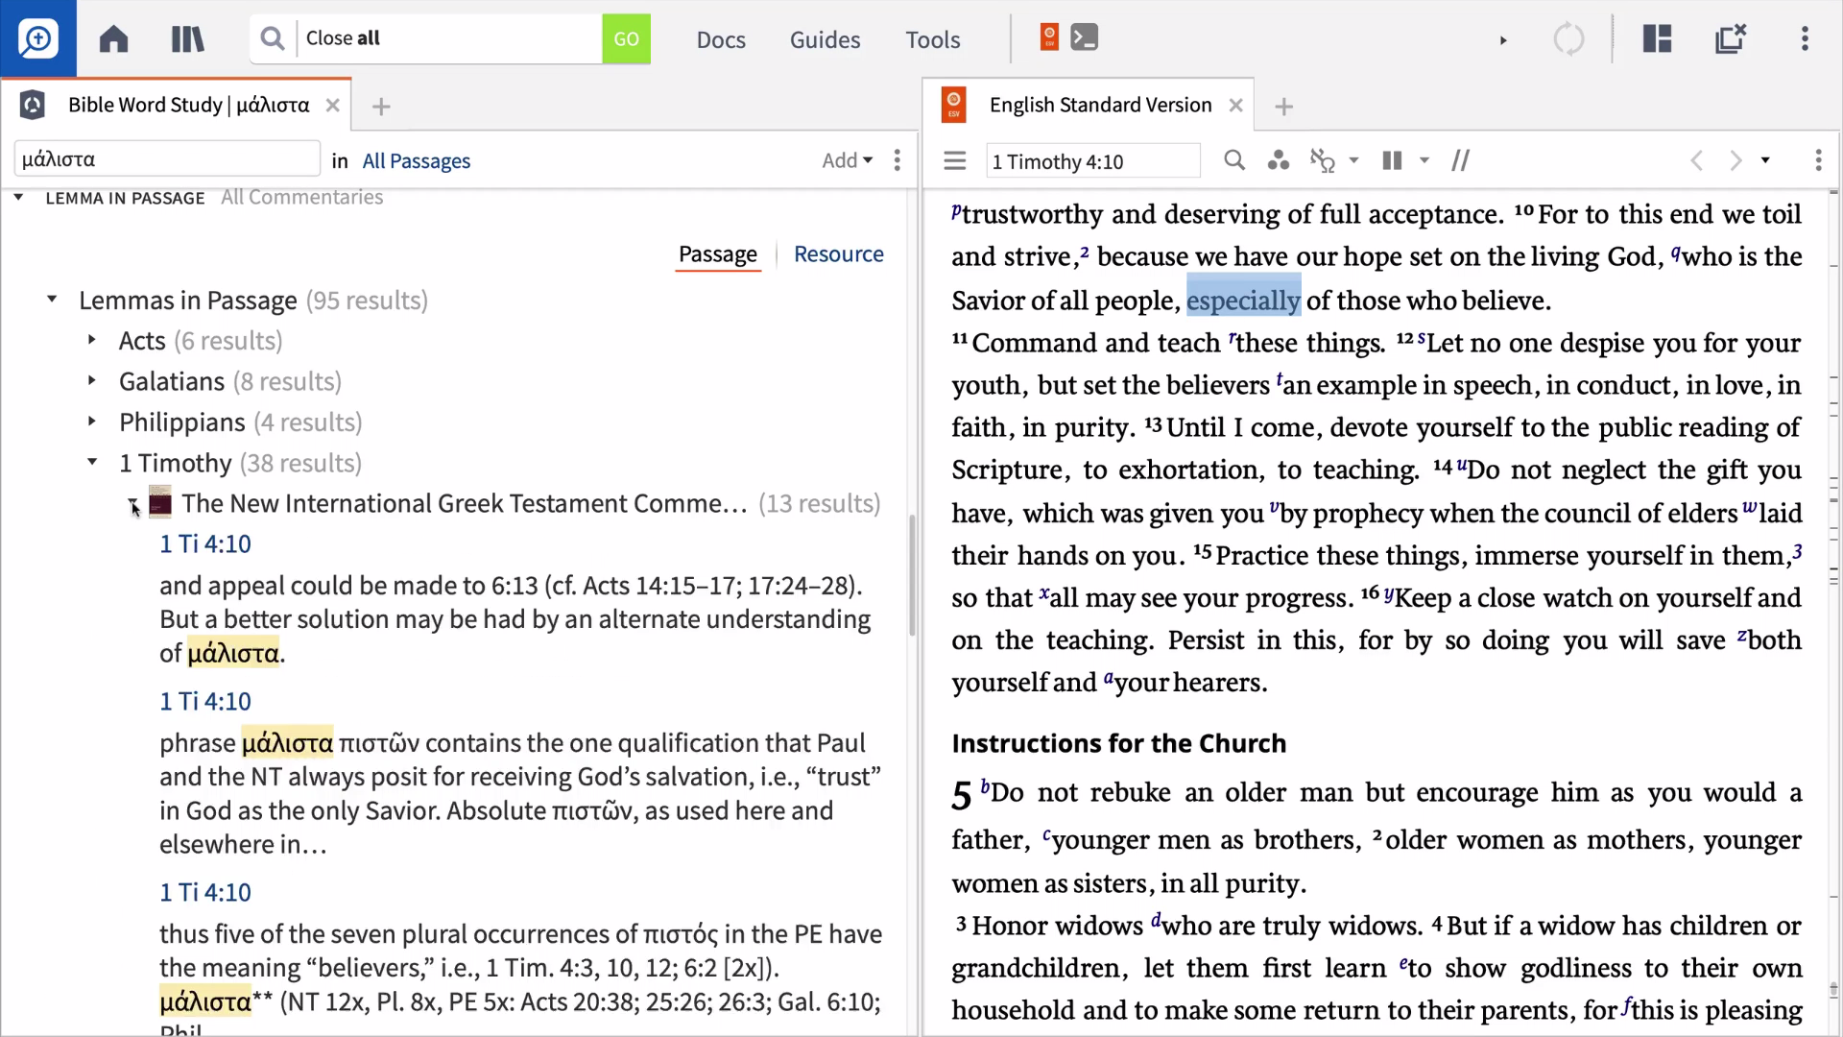This screenshot has height=1037, width=1843.
Task: Open the interlinear dropdown arrow
Action: click(x=1353, y=160)
